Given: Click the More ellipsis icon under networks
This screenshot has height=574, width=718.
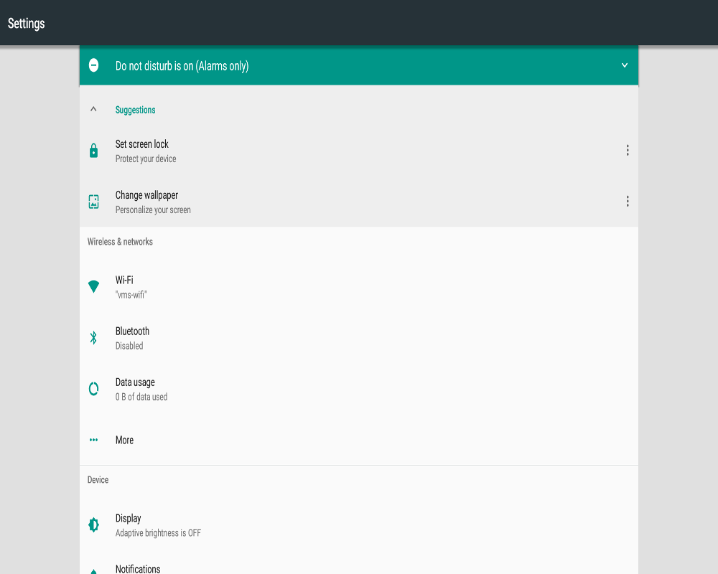Looking at the screenshot, I should (93, 440).
